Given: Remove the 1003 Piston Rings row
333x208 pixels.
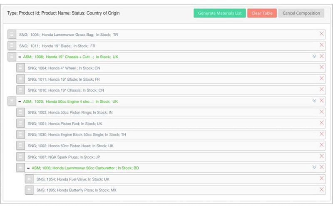Looking at the screenshot, I should click(x=321, y=111).
